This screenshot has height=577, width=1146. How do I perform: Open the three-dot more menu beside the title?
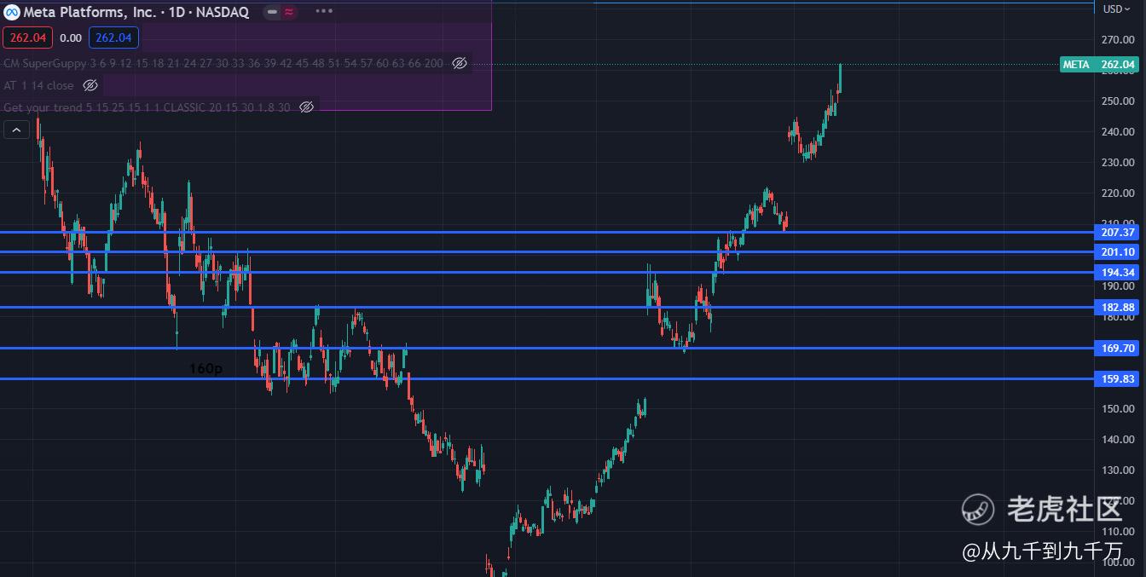[324, 12]
